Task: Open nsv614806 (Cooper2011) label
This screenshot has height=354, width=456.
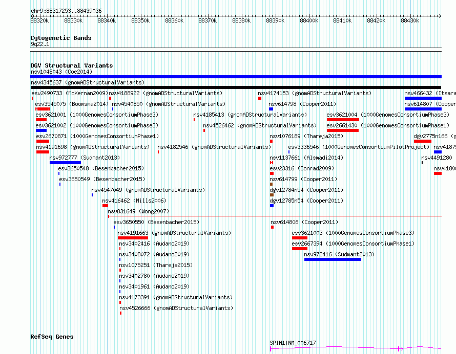Action: click(x=304, y=222)
